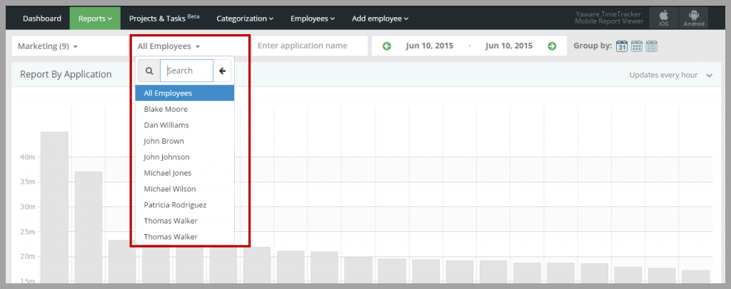Select the start date Jun 10, 2015
The image size is (731, 289).
point(429,46)
